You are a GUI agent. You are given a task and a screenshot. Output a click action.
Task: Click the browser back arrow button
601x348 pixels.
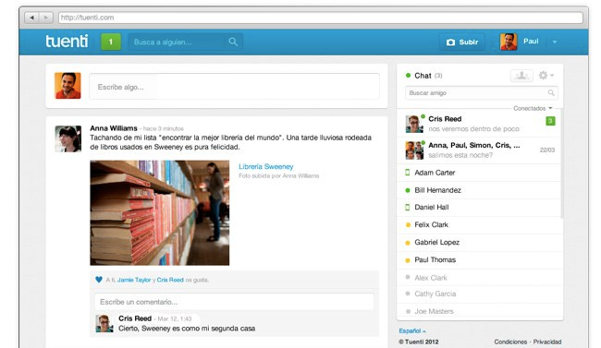(x=31, y=18)
